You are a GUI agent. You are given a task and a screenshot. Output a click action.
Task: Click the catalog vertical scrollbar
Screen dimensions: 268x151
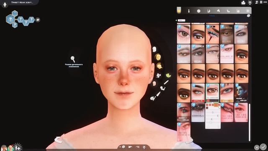pos(250,122)
